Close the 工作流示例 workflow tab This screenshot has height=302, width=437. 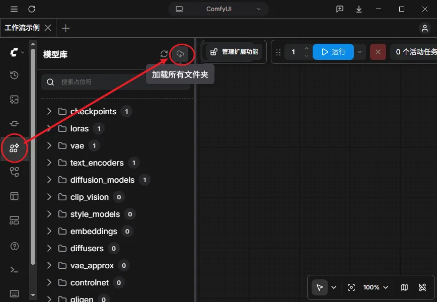tap(48, 28)
